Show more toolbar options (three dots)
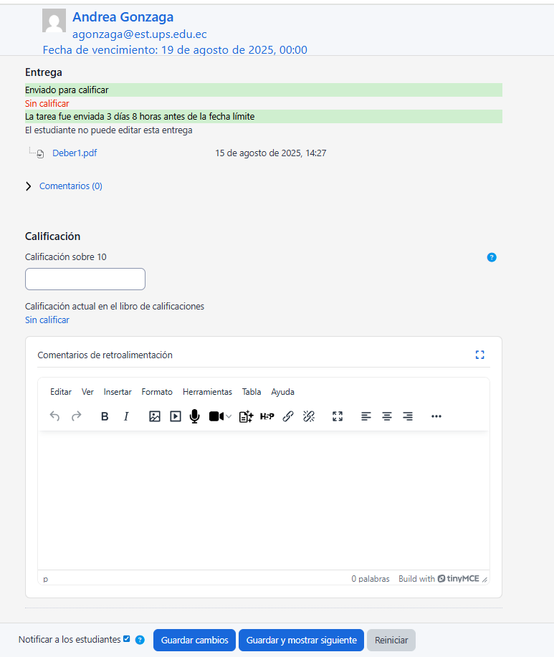 [436, 416]
